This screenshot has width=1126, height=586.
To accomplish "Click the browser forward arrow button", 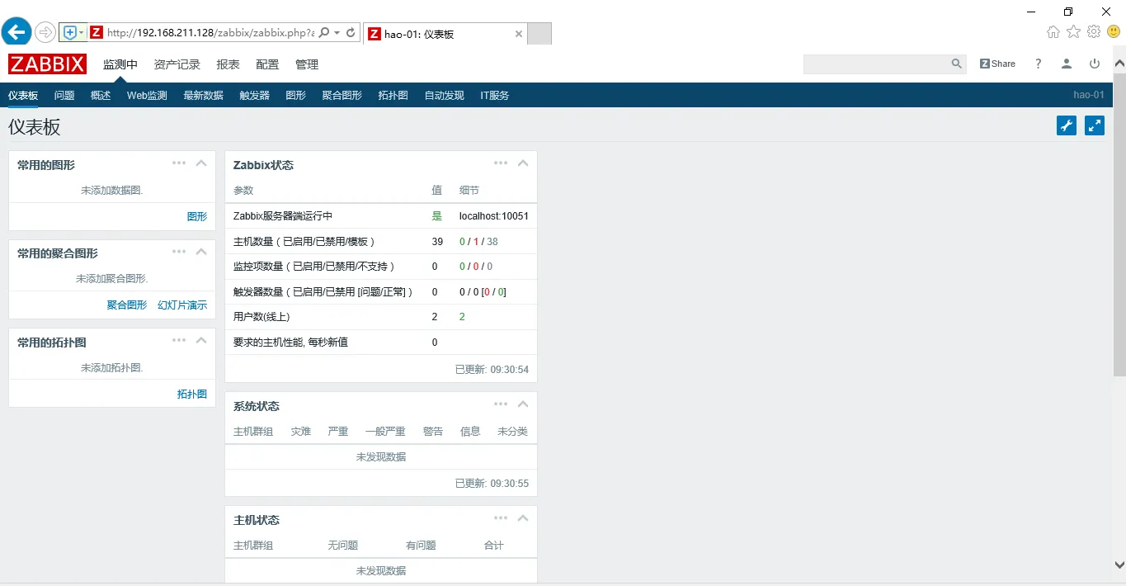I will (x=45, y=32).
